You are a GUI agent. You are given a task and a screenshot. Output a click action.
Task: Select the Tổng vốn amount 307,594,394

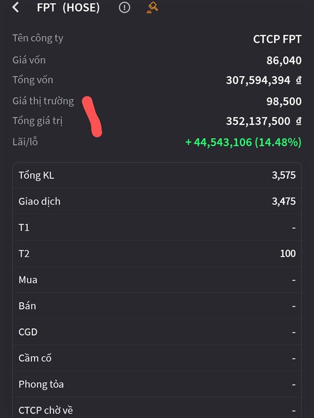264,80
